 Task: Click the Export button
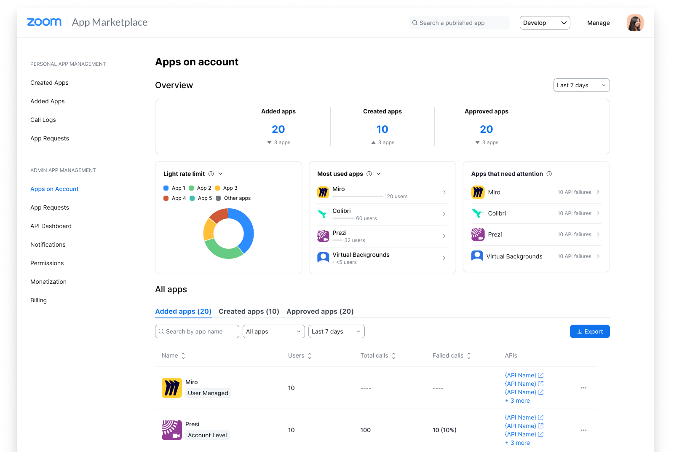point(590,331)
